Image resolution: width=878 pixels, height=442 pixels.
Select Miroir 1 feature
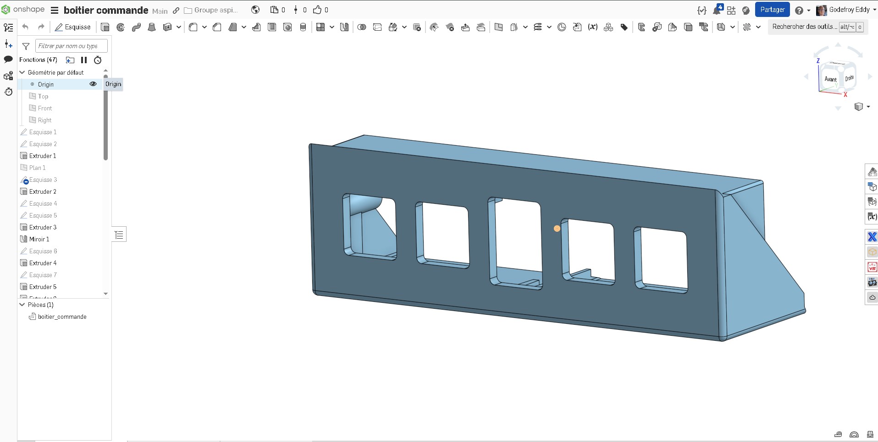tap(39, 239)
